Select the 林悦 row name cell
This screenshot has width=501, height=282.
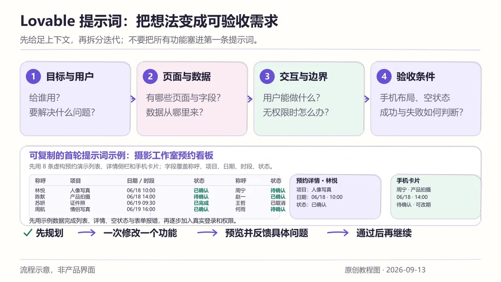pyautogui.click(x=40, y=191)
